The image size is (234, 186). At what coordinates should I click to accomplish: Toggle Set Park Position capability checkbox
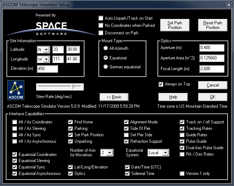(x=70, y=135)
